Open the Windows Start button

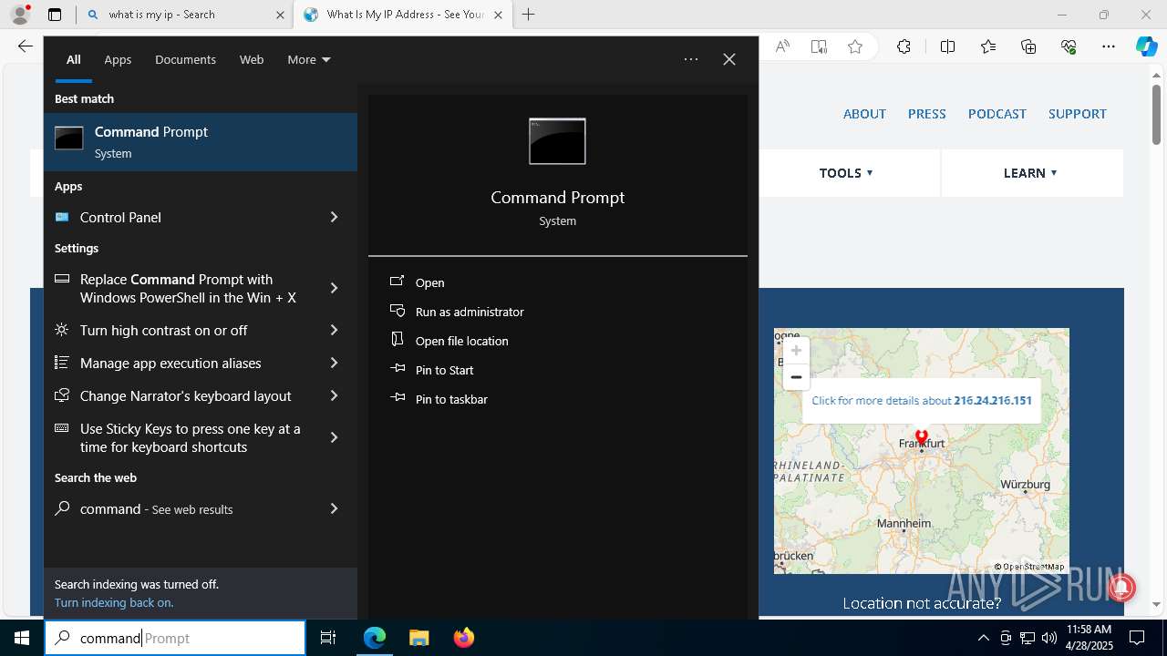tap(22, 638)
